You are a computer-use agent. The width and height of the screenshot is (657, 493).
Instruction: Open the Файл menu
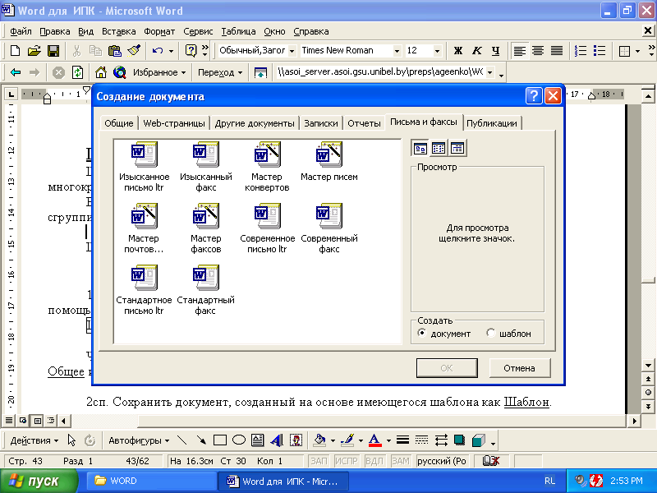[21, 31]
